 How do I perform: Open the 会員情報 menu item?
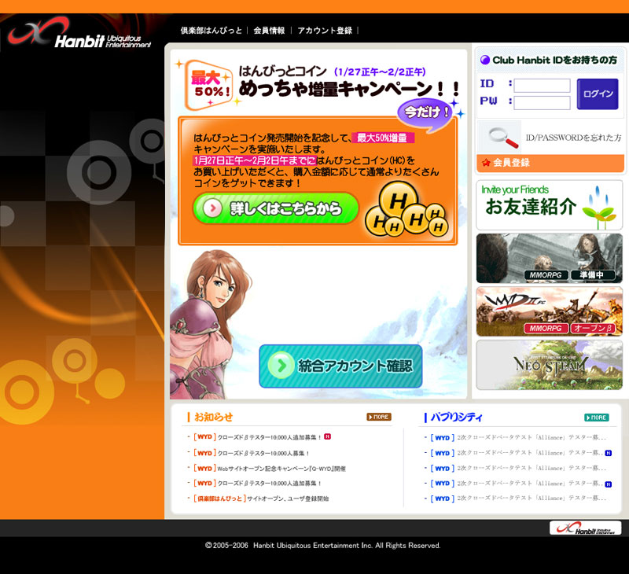(x=269, y=31)
